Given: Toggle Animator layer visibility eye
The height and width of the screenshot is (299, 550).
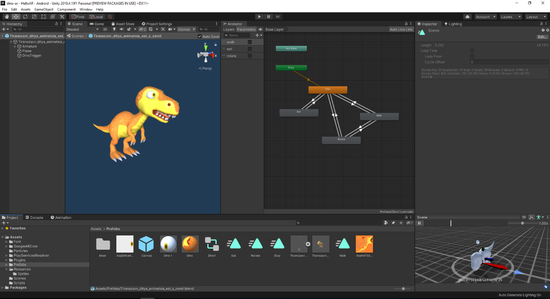Looking at the screenshot, I should tap(260, 29).
